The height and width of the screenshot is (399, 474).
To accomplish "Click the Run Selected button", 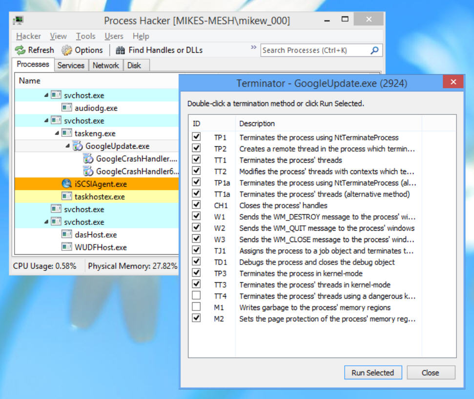I will (373, 373).
